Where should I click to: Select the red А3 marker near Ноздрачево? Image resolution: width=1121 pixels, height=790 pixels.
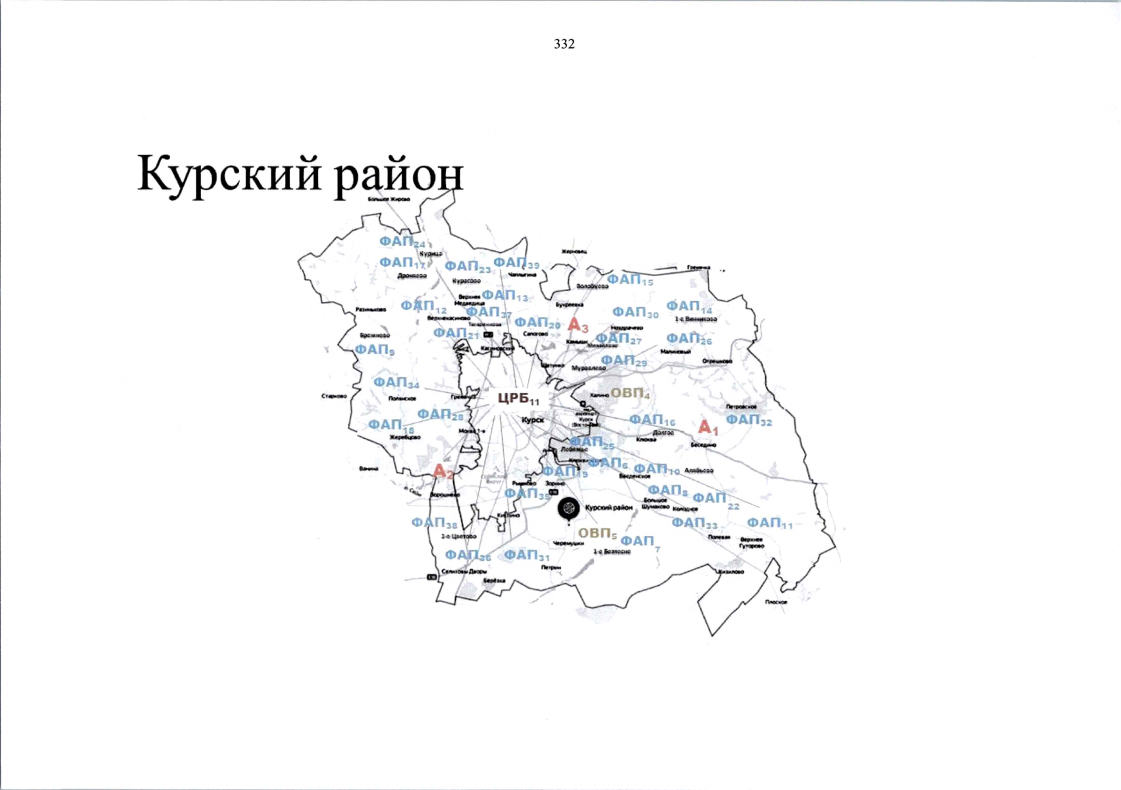click(579, 325)
